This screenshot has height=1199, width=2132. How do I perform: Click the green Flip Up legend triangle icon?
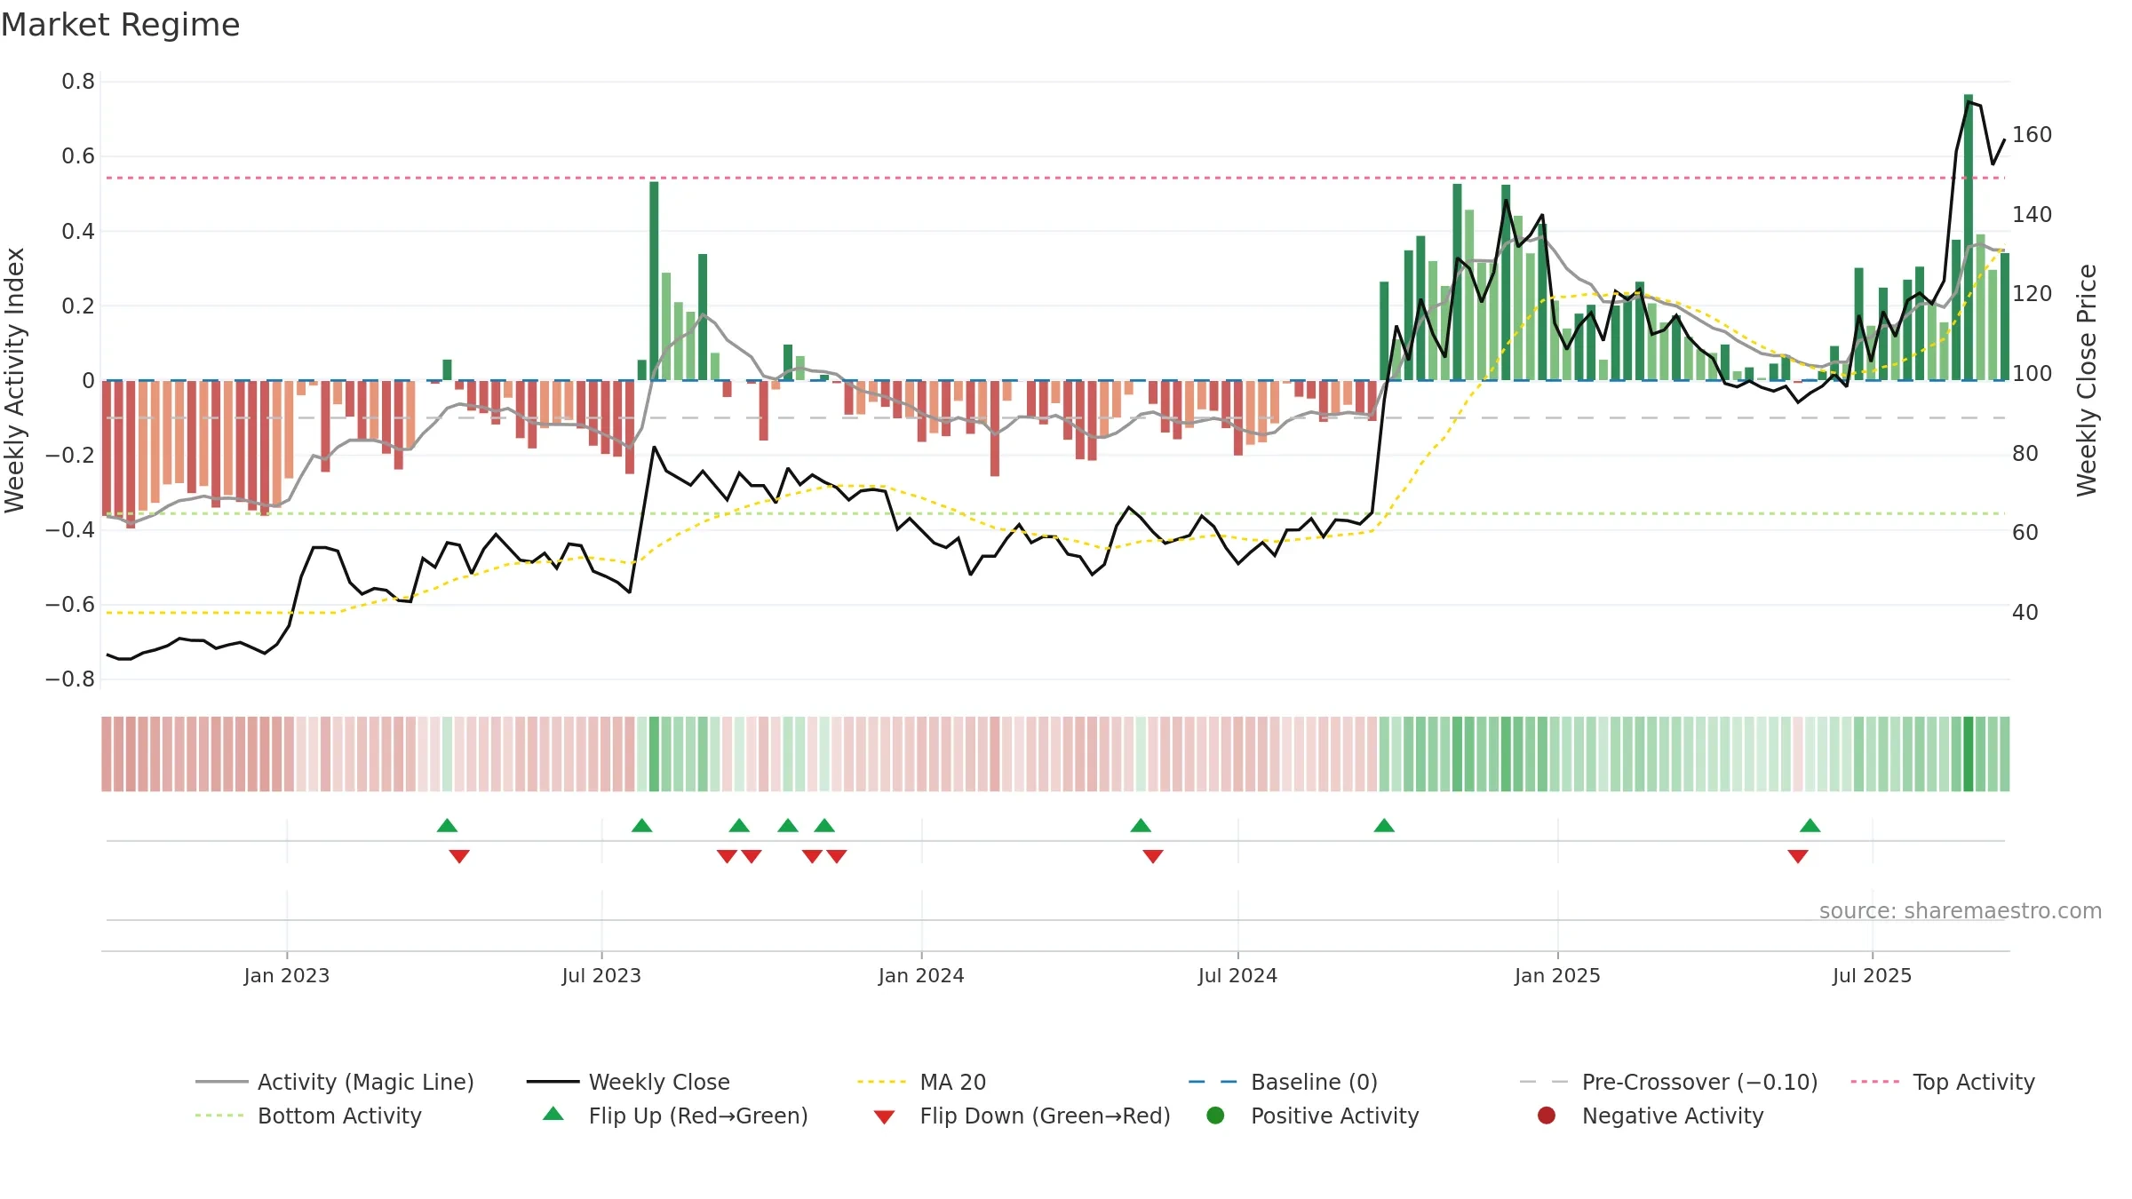click(x=553, y=1114)
